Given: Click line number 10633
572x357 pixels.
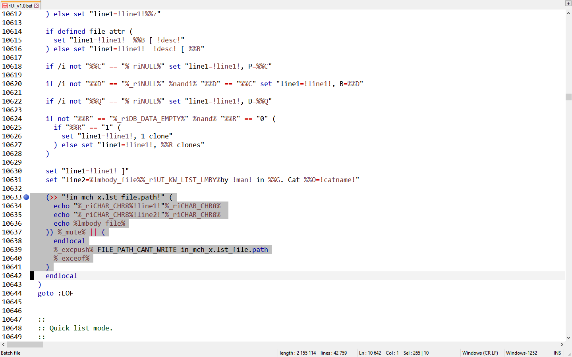Looking at the screenshot, I should tap(12, 197).
